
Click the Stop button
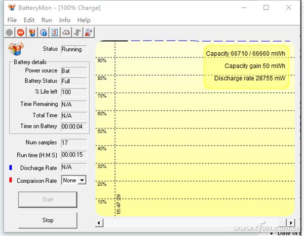click(48, 220)
